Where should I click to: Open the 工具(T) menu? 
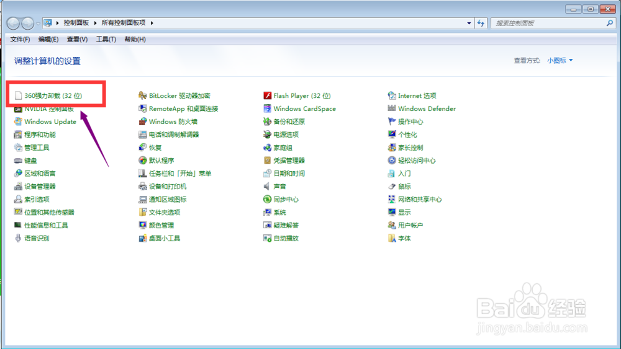pyautogui.click(x=106, y=39)
